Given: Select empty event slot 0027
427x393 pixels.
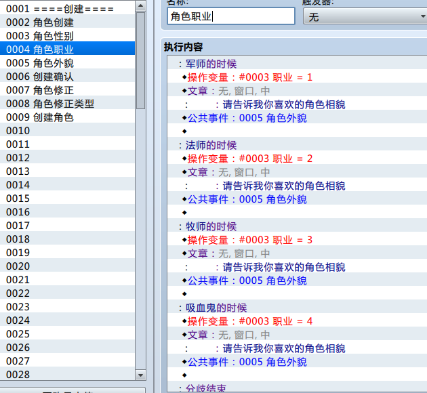Looking at the screenshot, I should point(67,361).
